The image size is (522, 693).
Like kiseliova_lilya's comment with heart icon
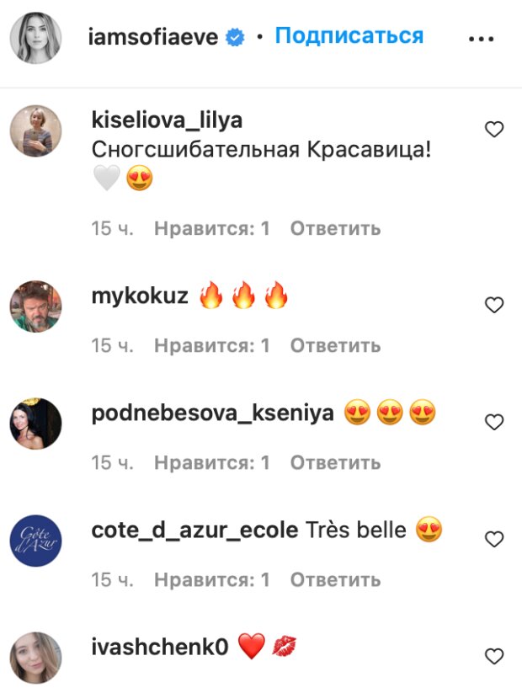[x=494, y=130]
